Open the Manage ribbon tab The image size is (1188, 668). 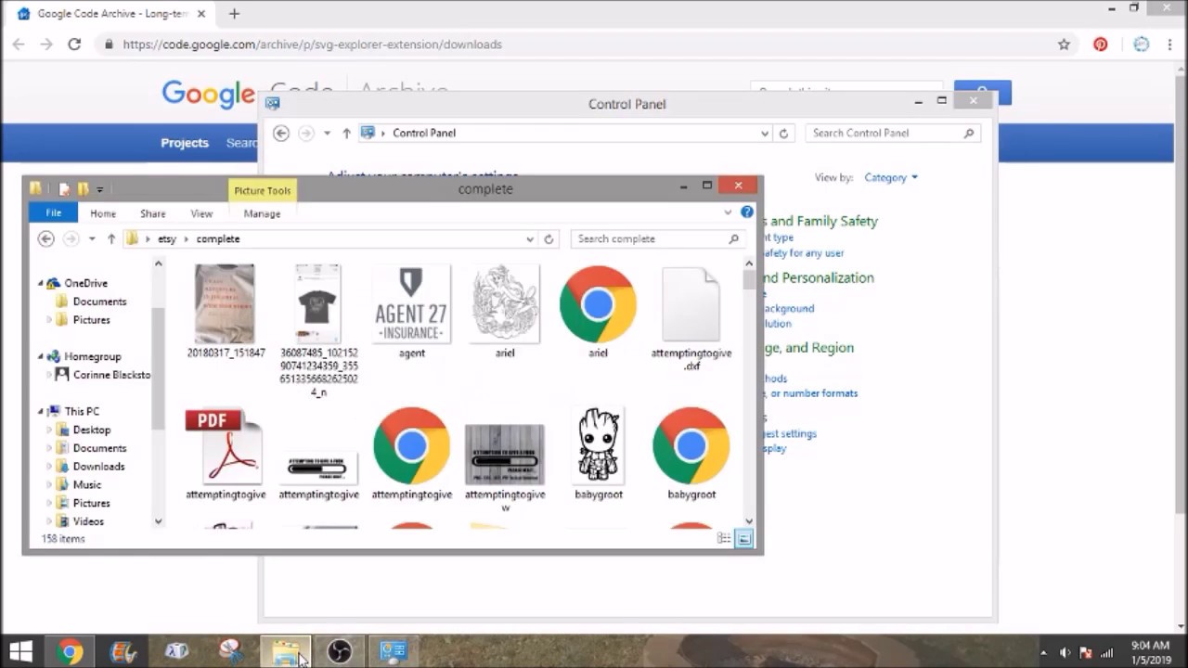tap(262, 213)
